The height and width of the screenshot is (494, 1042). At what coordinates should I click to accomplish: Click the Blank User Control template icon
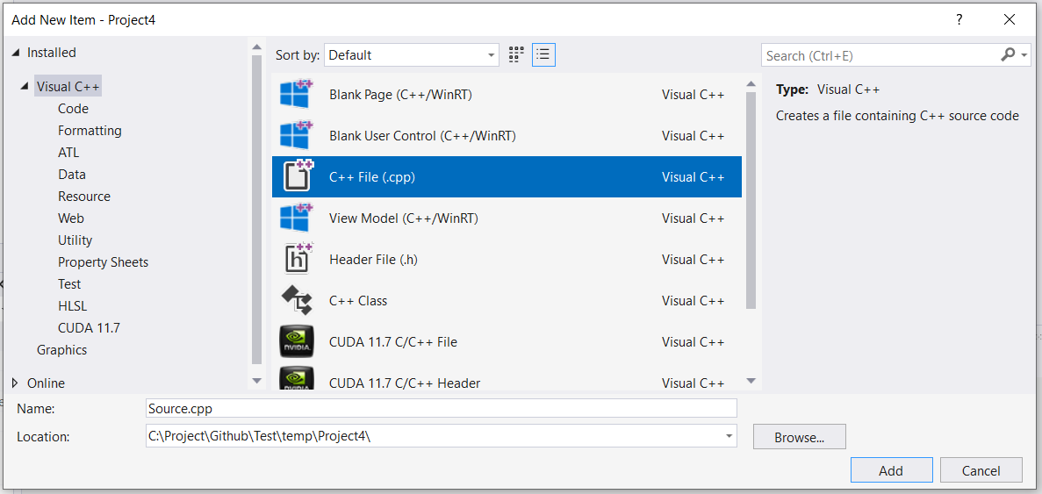[x=297, y=135]
